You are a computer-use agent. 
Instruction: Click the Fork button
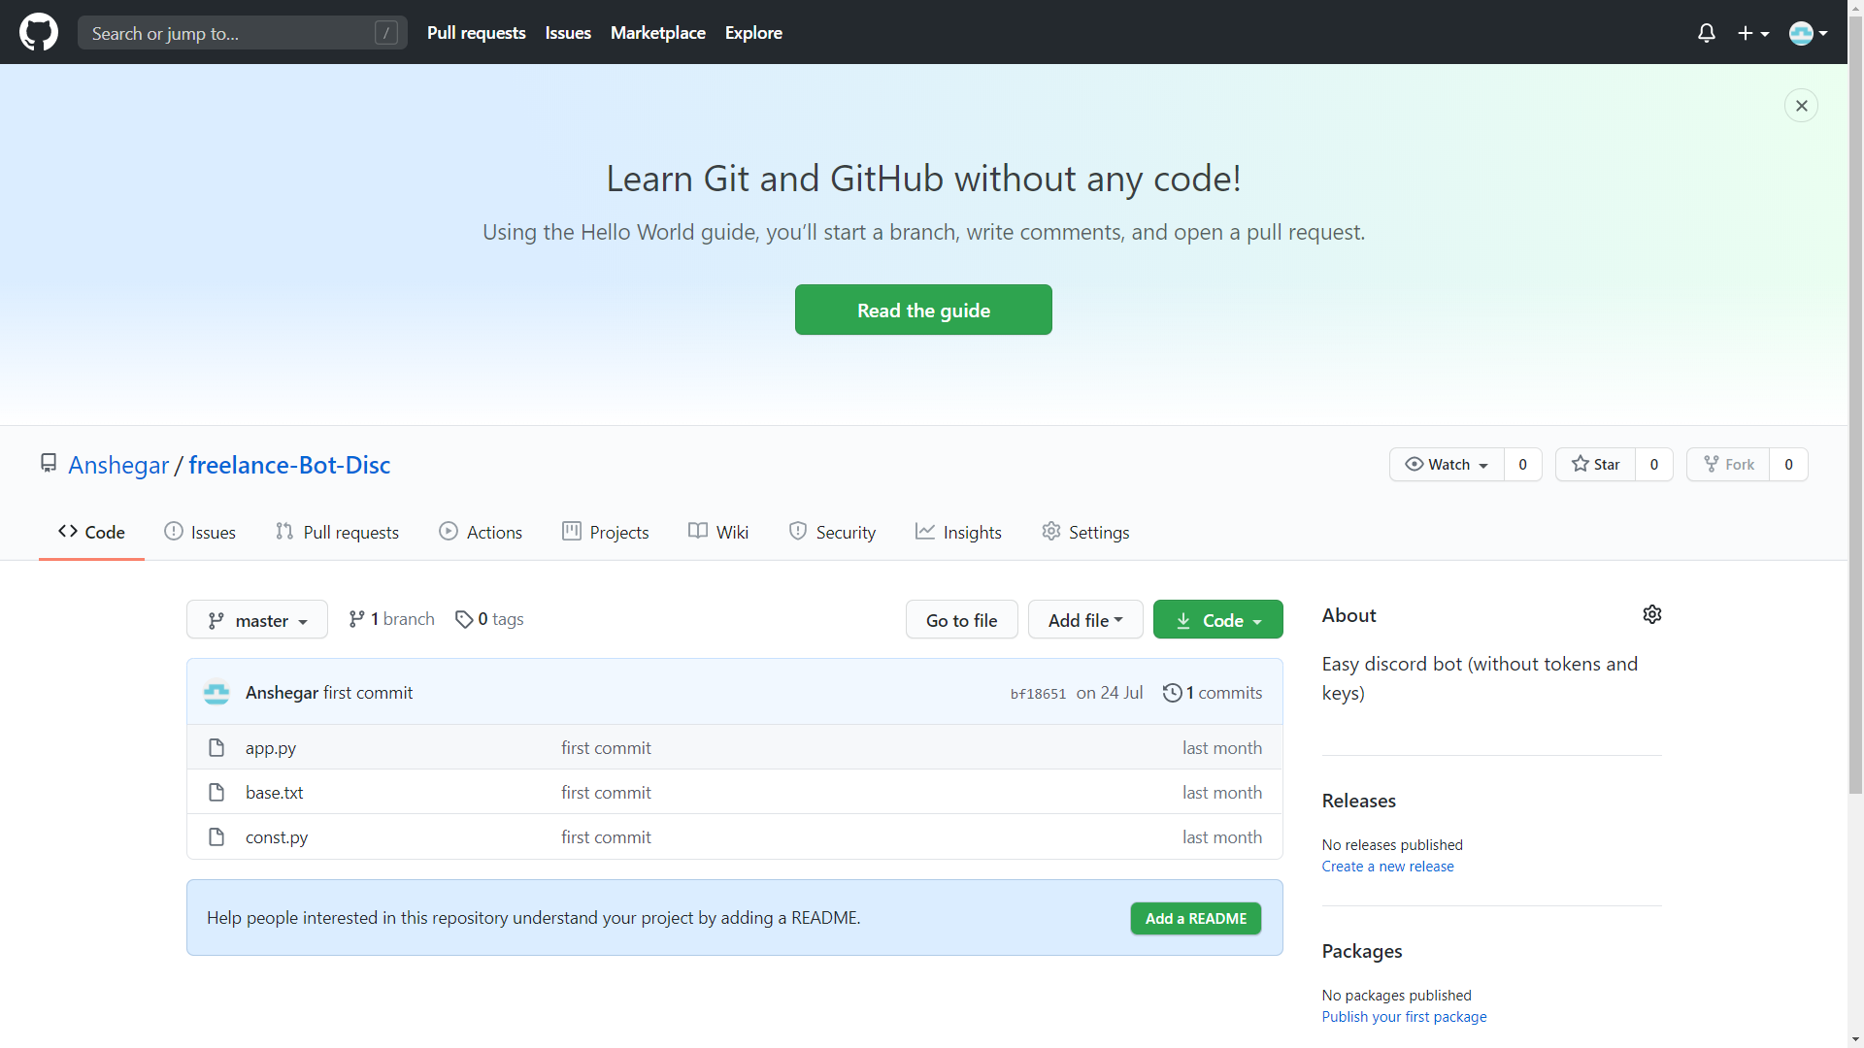coord(1728,464)
